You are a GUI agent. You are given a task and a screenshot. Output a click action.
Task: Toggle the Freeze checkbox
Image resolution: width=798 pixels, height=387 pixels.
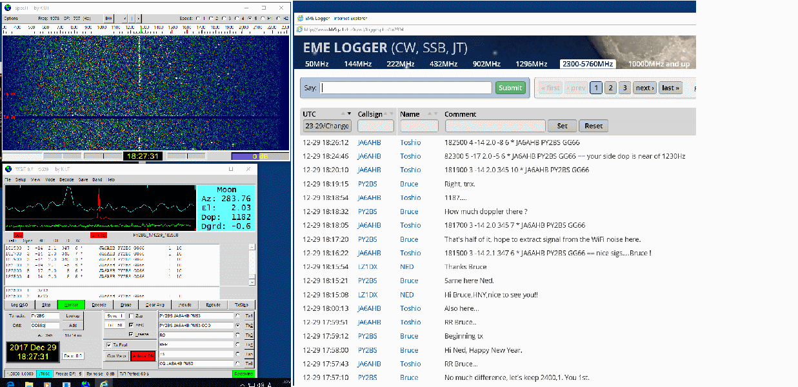[x=132, y=334]
